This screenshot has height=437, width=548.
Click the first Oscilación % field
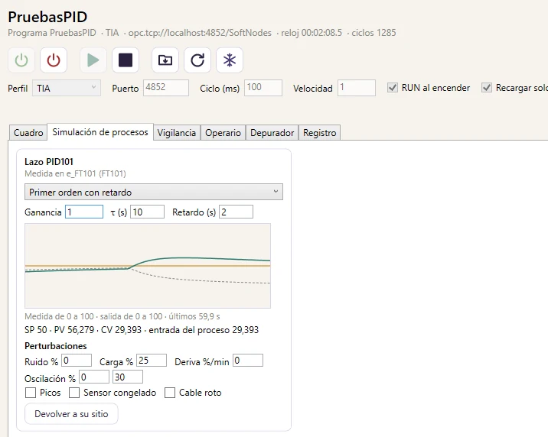click(x=94, y=377)
